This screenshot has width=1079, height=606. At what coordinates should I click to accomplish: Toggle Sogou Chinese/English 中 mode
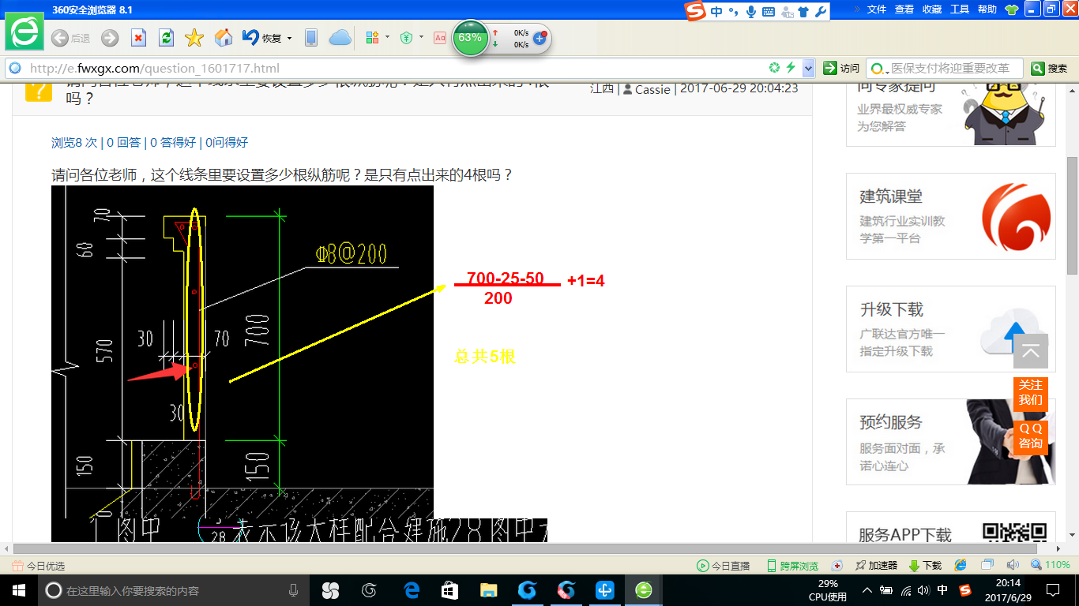coord(716,11)
